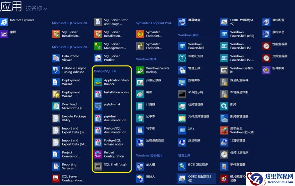This screenshot has height=186, width=295.
Task: Open Application Stack Builder
Action: 112,82
